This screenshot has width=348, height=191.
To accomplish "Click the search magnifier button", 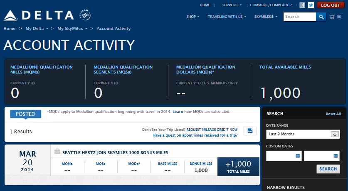I will pos(321,17).
